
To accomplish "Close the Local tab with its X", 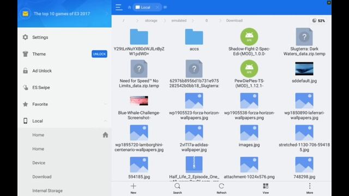I will (x=158, y=7).
